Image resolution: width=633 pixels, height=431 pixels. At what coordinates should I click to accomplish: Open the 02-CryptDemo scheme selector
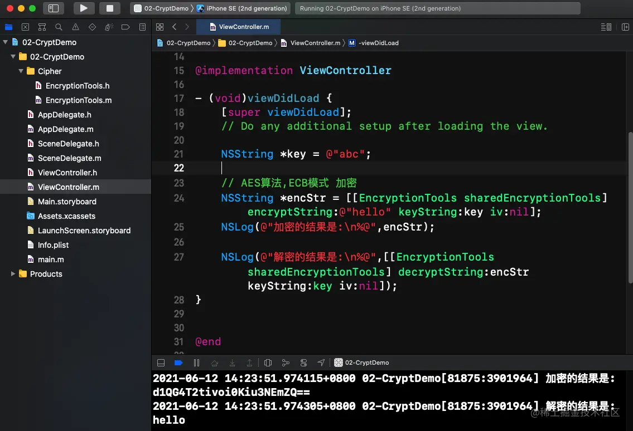point(162,8)
